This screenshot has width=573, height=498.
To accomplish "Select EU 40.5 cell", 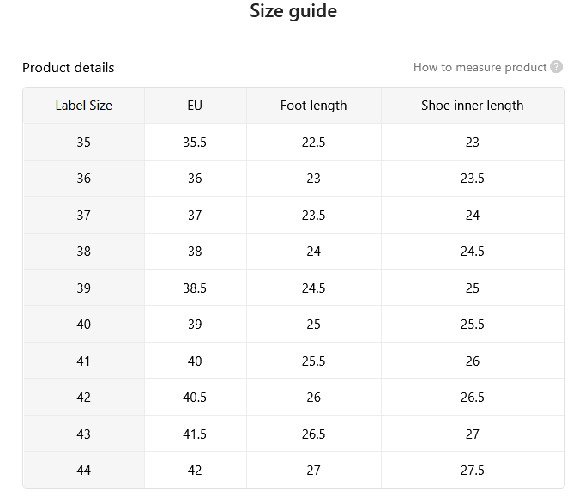I will [195, 398].
